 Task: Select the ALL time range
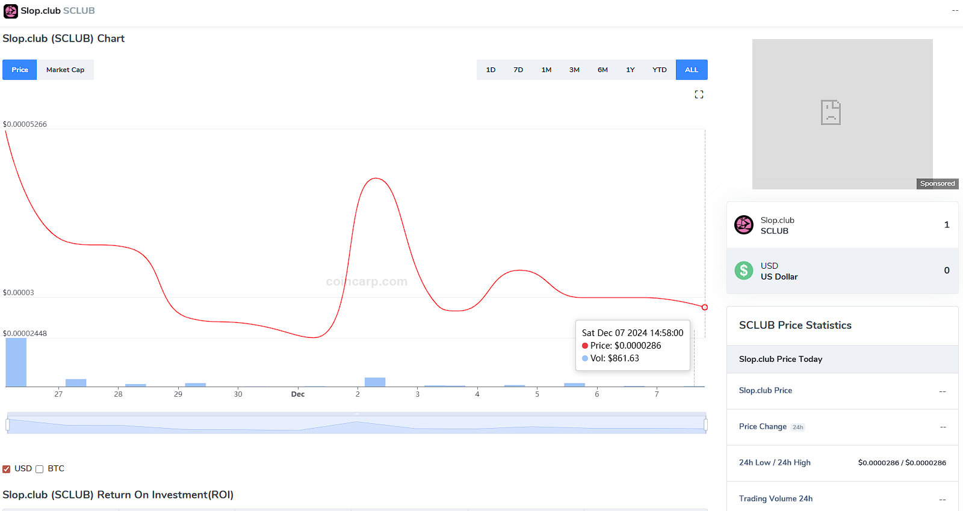[692, 70]
